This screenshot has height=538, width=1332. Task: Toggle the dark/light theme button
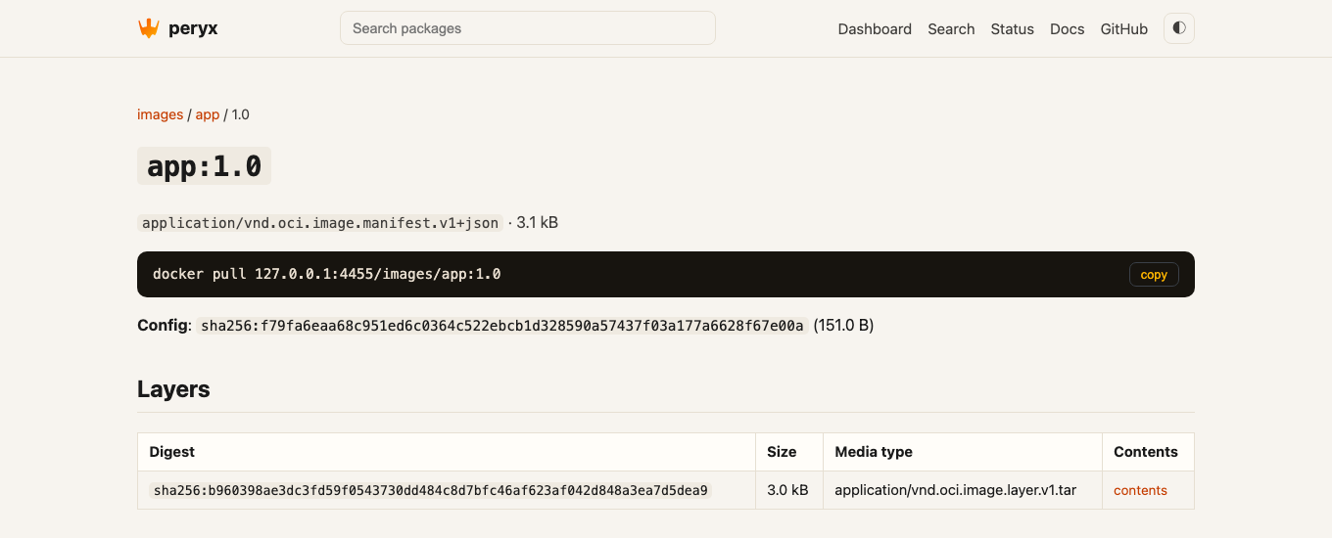point(1179,28)
